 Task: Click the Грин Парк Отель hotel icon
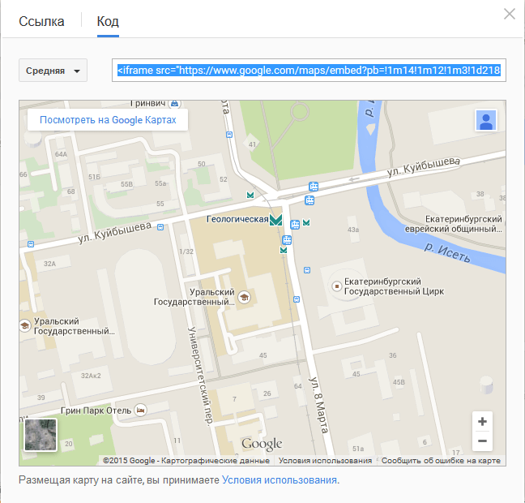(x=140, y=411)
